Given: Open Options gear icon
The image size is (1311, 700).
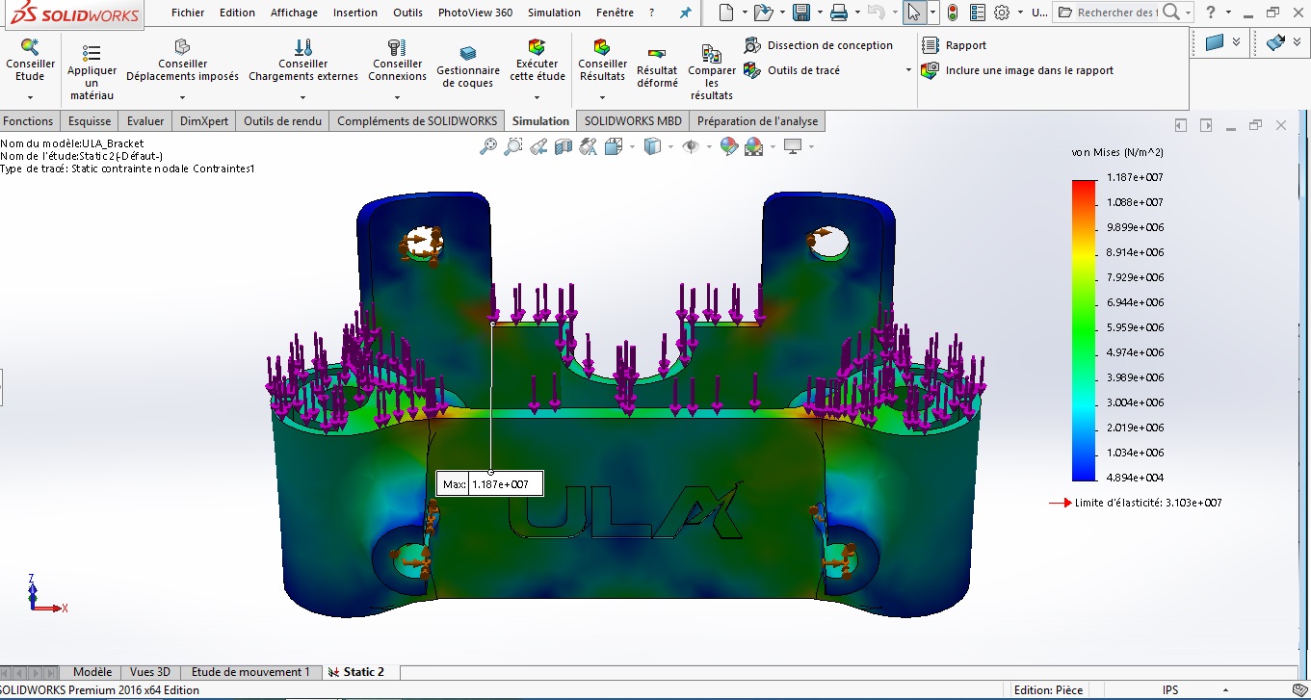Looking at the screenshot, I should (1002, 13).
